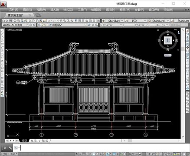Open the 格式(O) menu
The height and width of the screenshot is (156, 190).
tap(68, 10)
